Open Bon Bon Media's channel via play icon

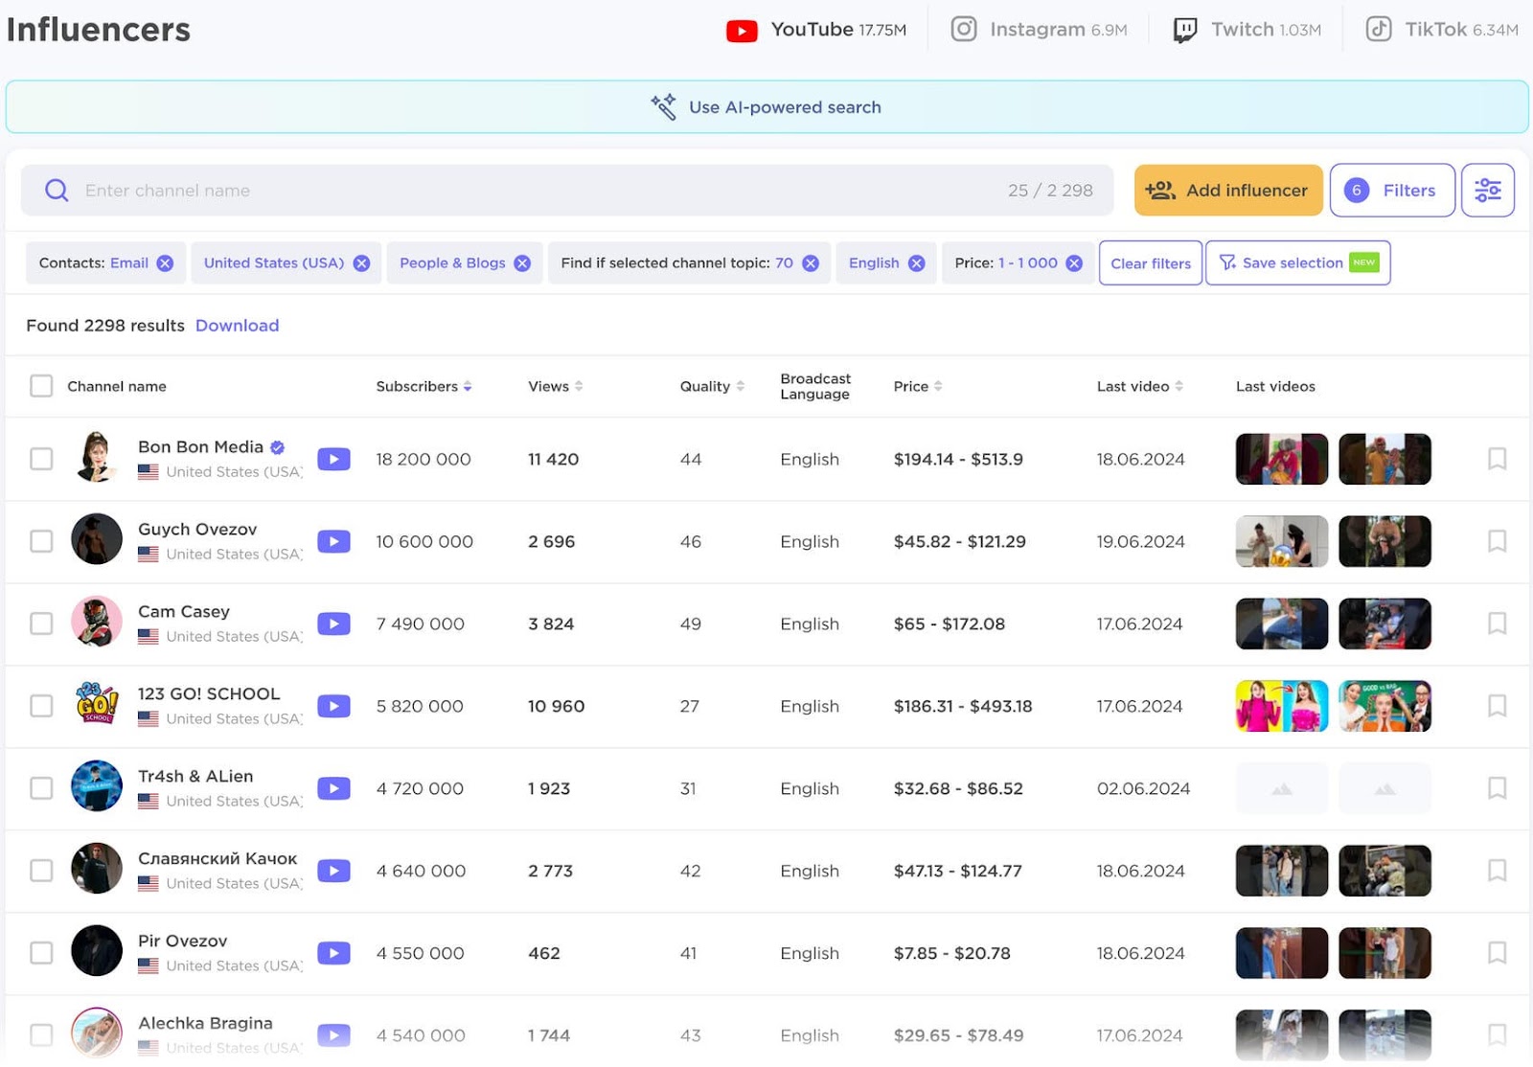coord(333,459)
